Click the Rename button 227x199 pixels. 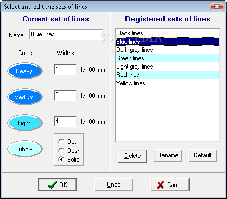168,155
